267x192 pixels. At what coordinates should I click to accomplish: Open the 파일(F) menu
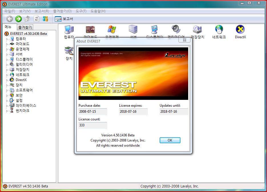pyautogui.click(x=10, y=11)
